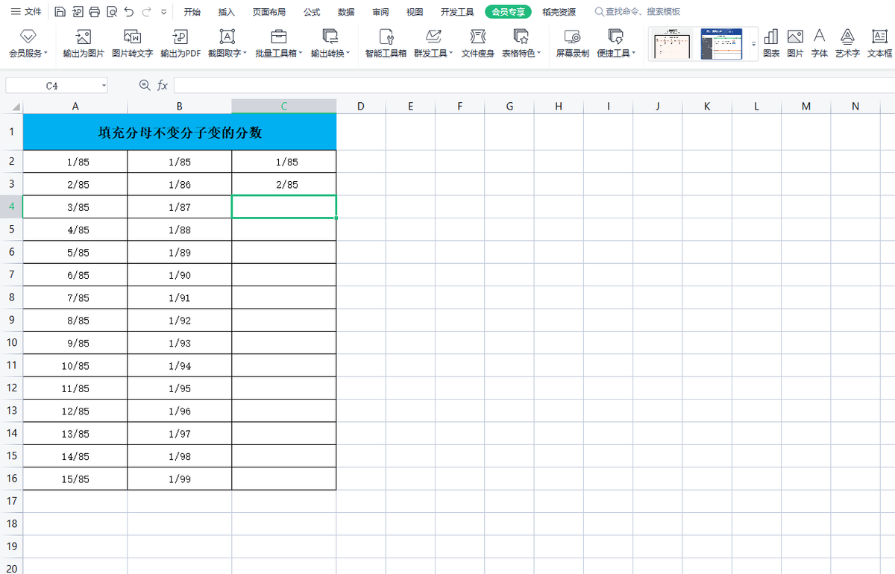Click the 文本框 text box icon
Screen dimensions: 895x574
click(879, 43)
